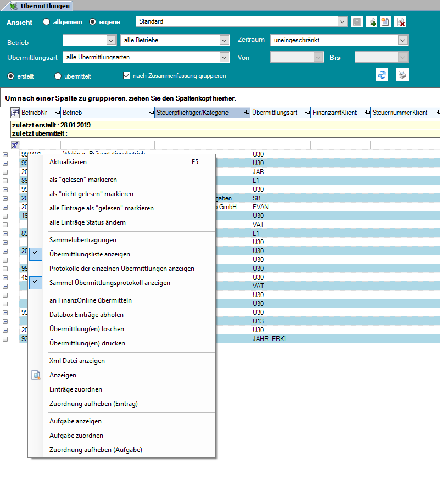This screenshot has height=480, width=440.
Task: Expand the SB row
Action: point(5,198)
